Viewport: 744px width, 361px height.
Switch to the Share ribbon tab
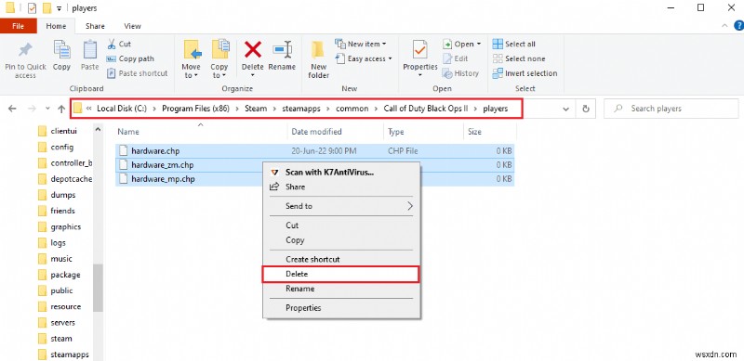pos(96,26)
